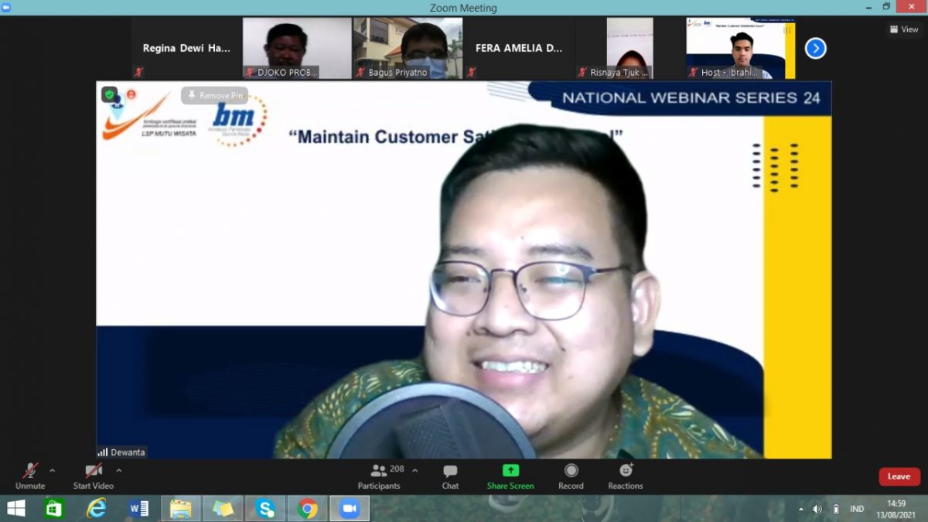This screenshot has width=928, height=522.
Task: Open File Explorer from taskbar
Action: tap(181, 508)
